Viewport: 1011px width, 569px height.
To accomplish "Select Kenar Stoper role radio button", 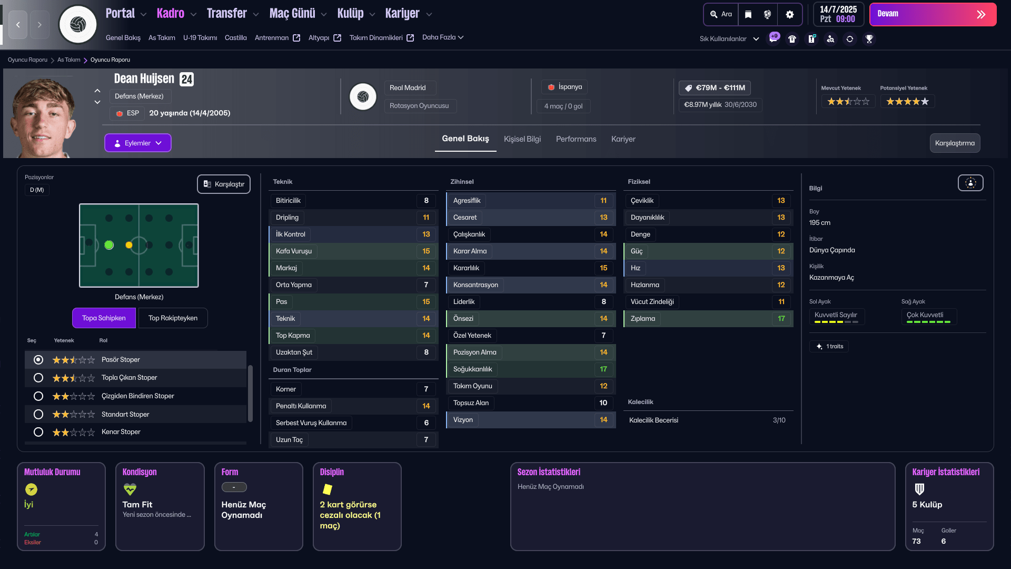I will pyautogui.click(x=38, y=432).
